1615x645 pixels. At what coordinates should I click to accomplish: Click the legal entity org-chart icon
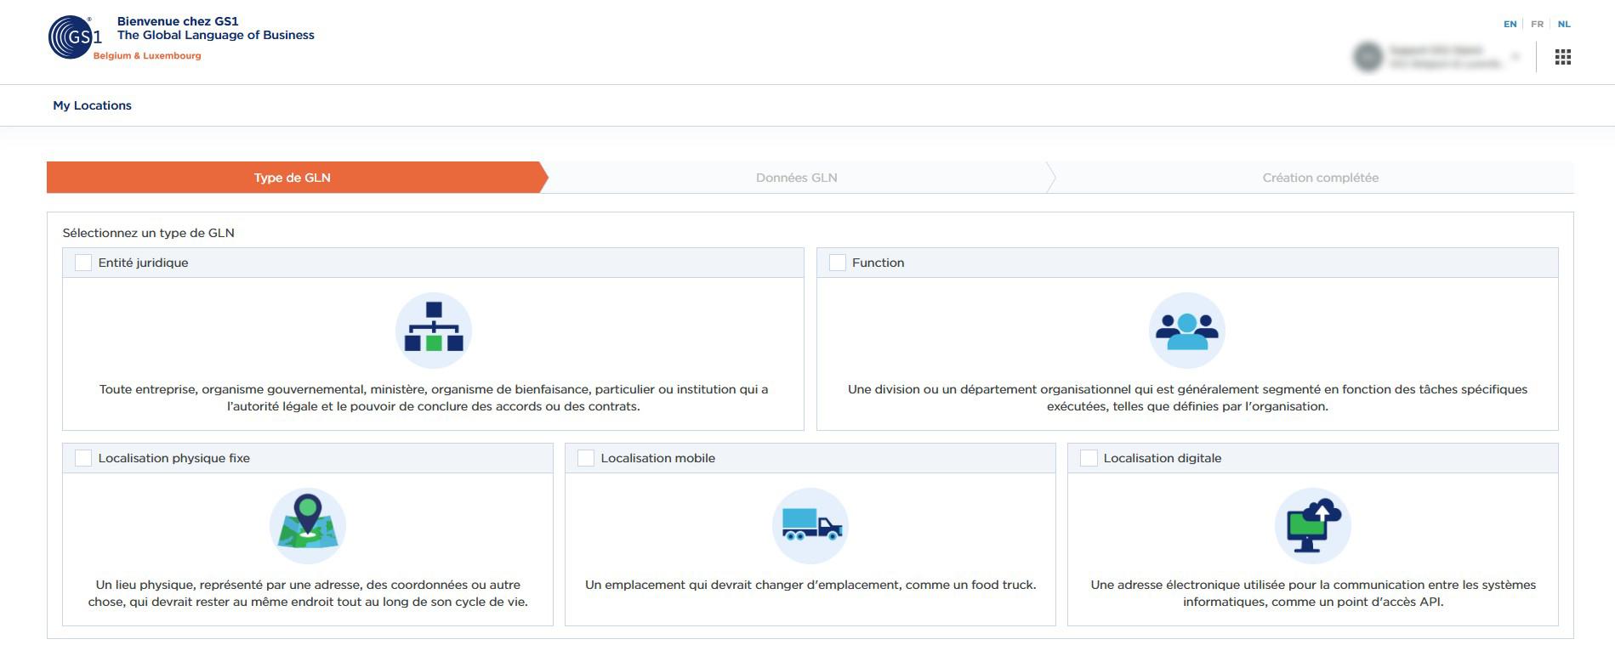pyautogui.click(x=433, y=331)
